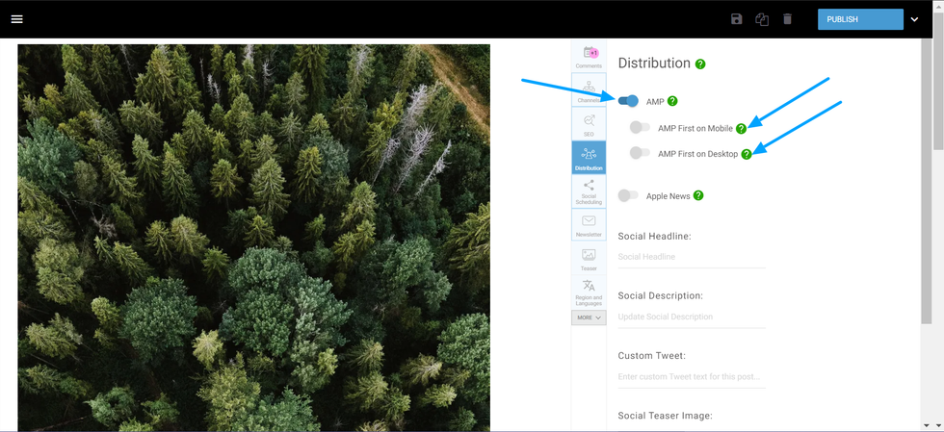Open the Social Scheduling tab
This screenshot has height=432, width=944.
(x=589, y=191)
